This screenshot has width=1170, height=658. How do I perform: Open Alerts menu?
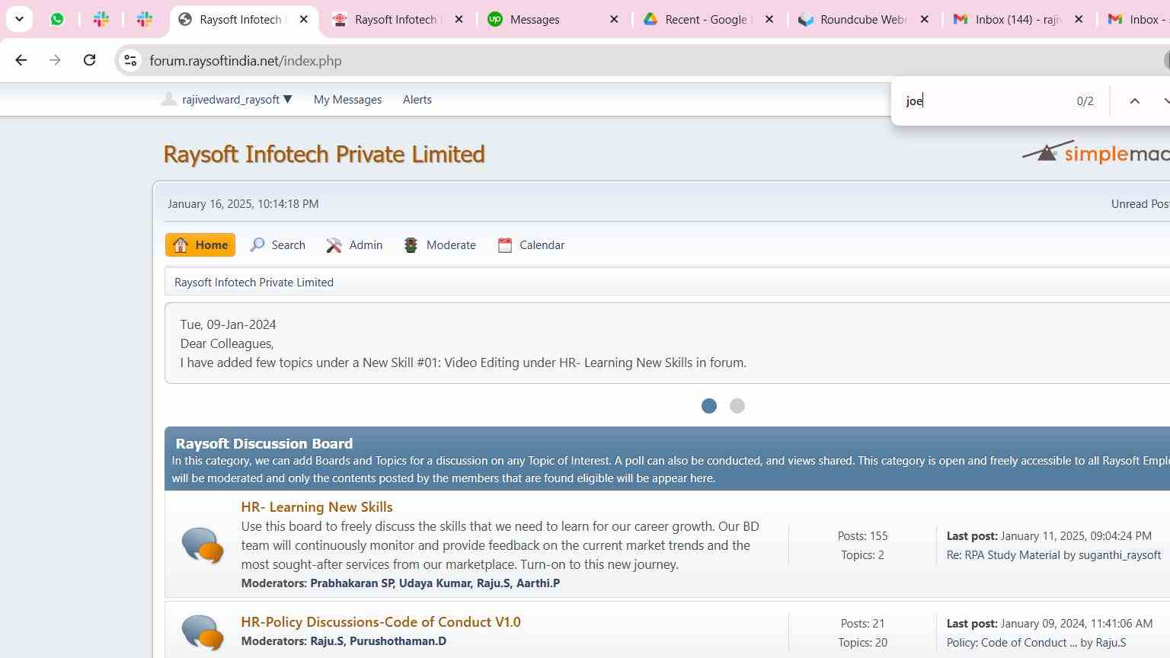click(x=417, y=100)
